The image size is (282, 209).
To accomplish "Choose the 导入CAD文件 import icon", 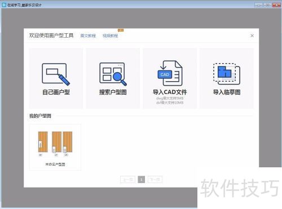I will [x=170, y=73].
